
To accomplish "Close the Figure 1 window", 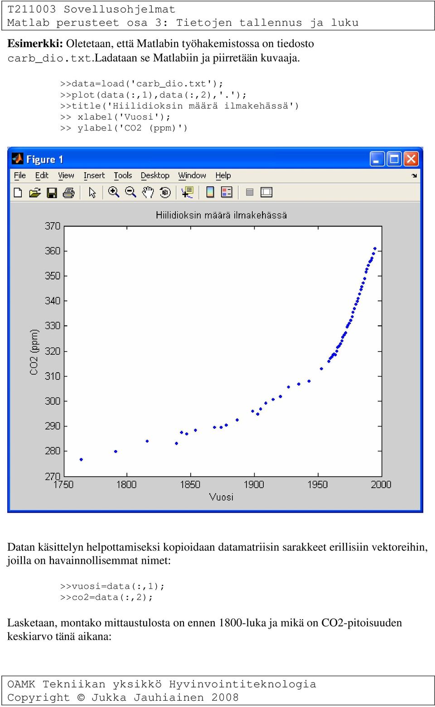I will coord(411,159).
